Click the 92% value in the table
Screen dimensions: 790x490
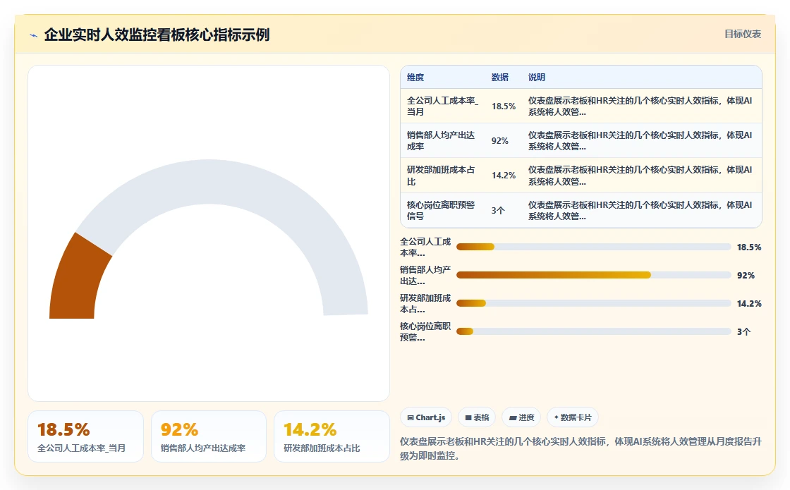[x=500, y=140]
